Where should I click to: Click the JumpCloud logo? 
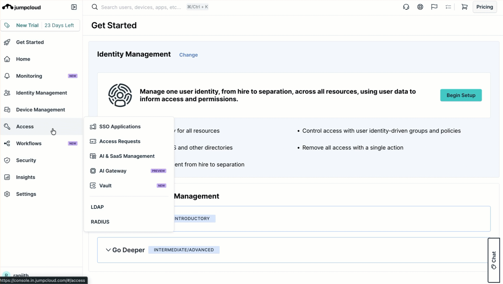coord(21,7)
